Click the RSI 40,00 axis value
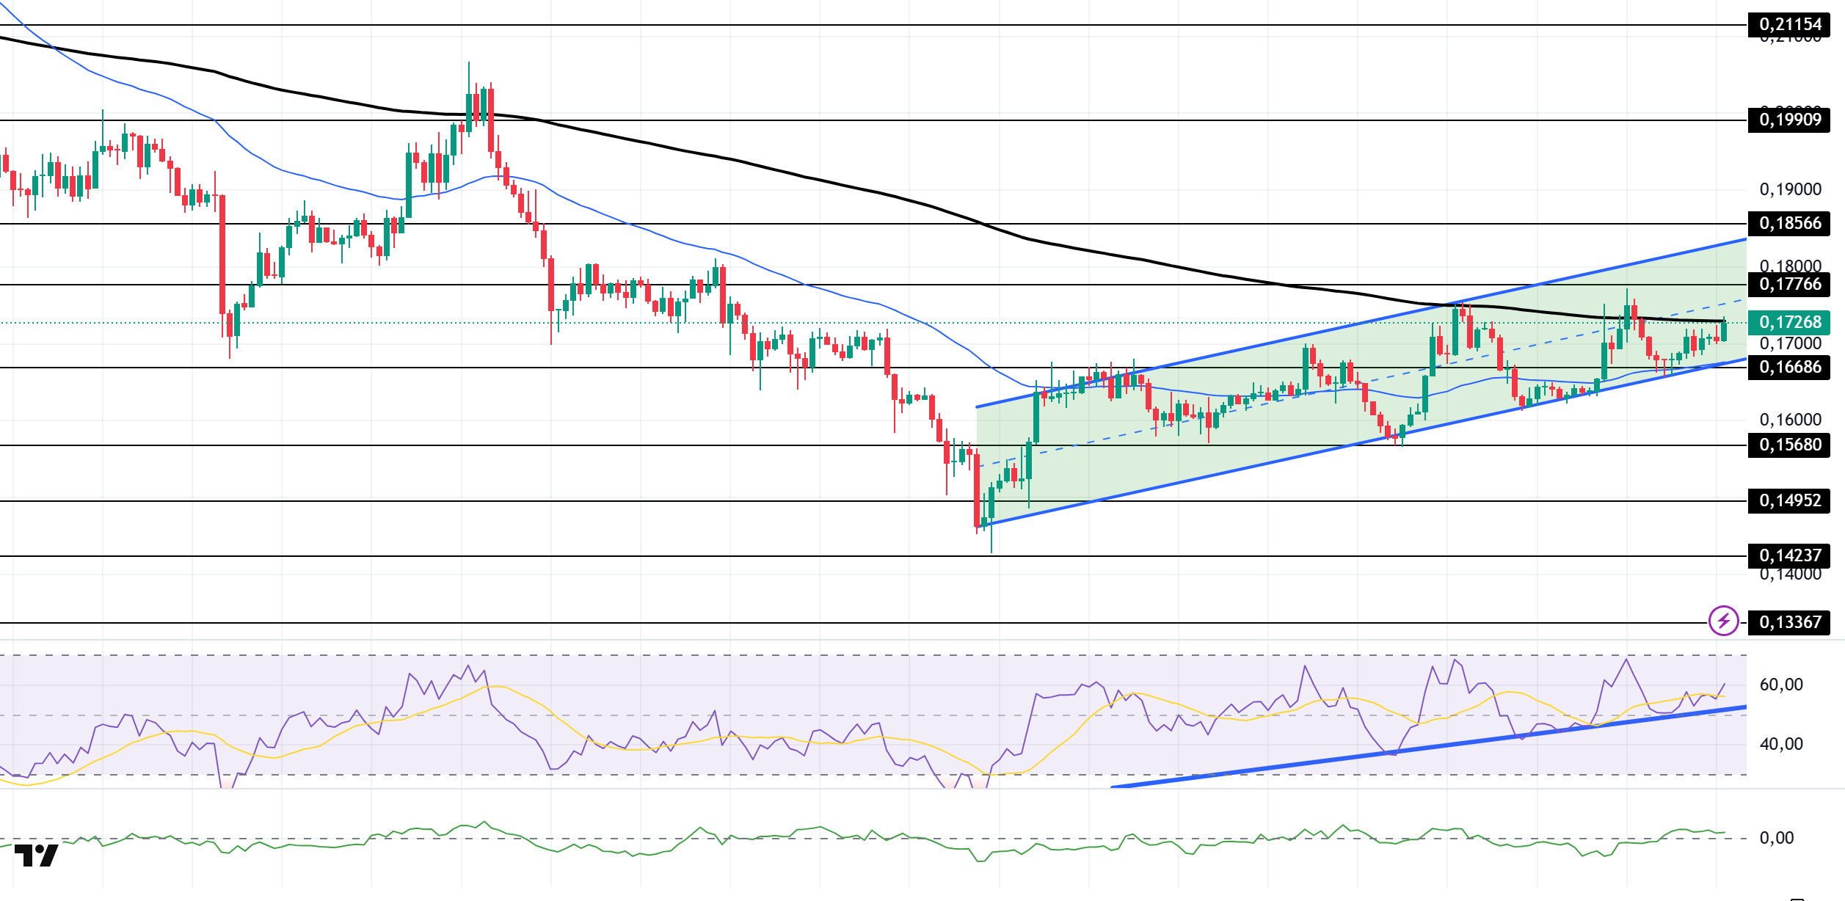This screenshot has height=901, width=1845. point(1781,744)
